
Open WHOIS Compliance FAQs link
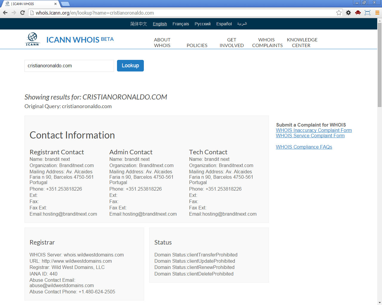coord(304,147)
